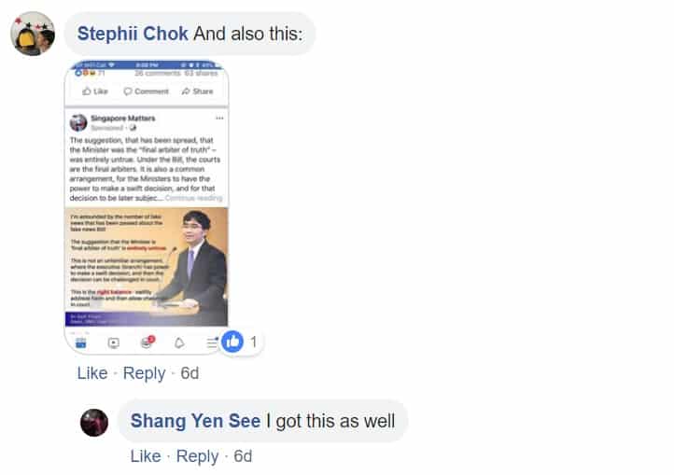Viewport: 674px width, 475px height.
Task: Open Stephii Chok's profile picture
Action: pyautogui.click(x=33, y=34)
